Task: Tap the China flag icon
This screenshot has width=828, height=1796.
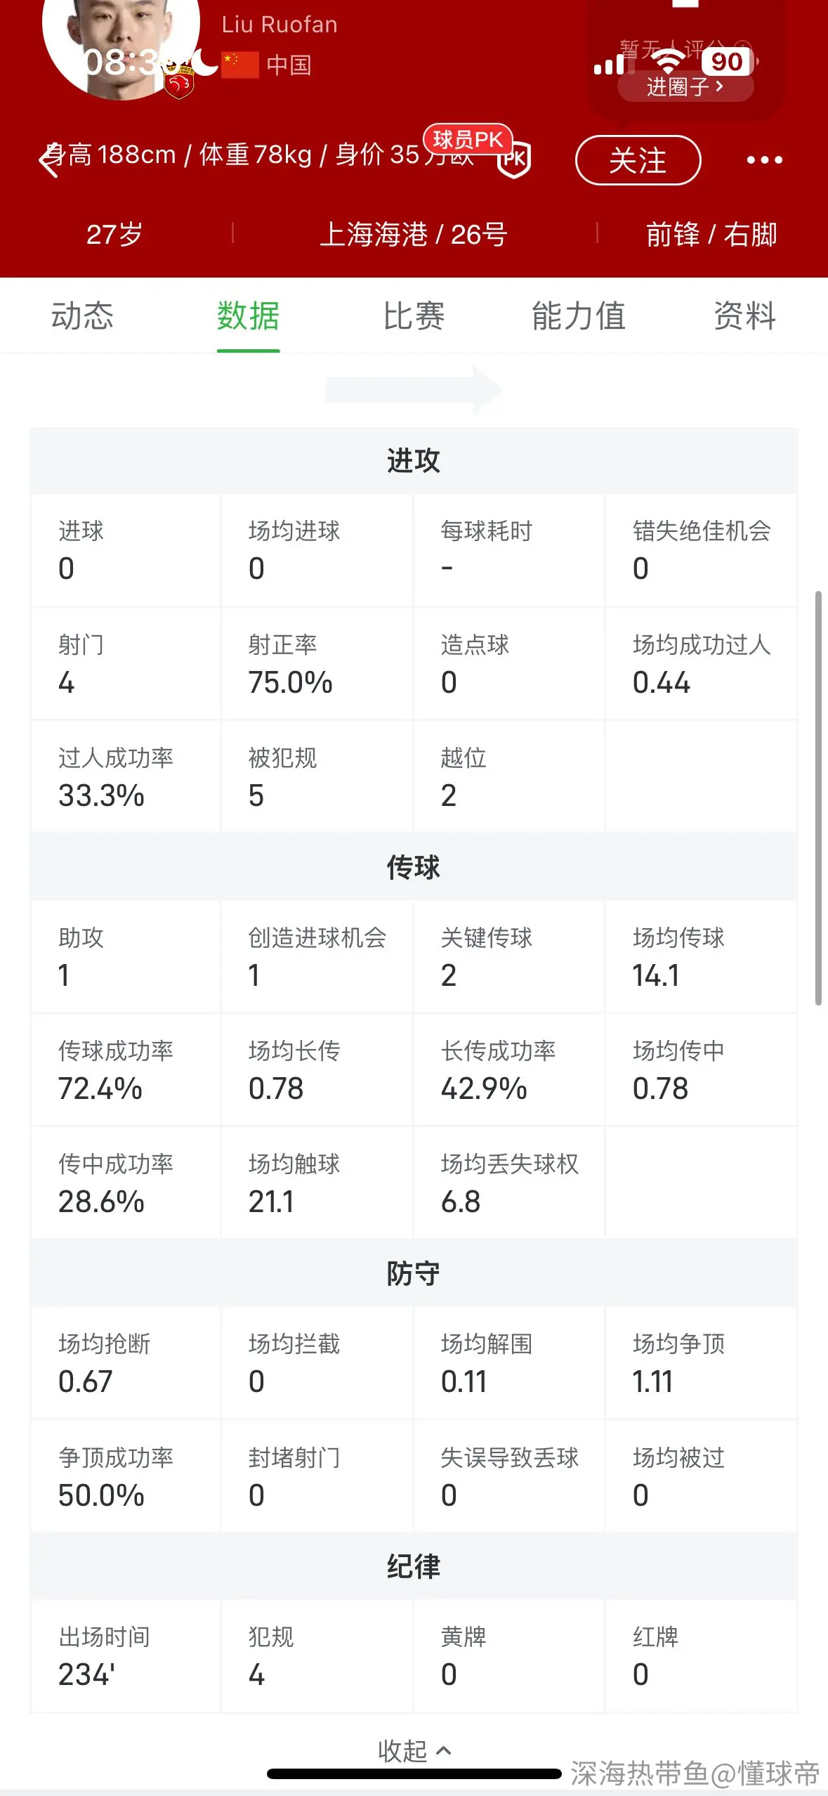Action: pyautogui.click(x=240, y=65)
